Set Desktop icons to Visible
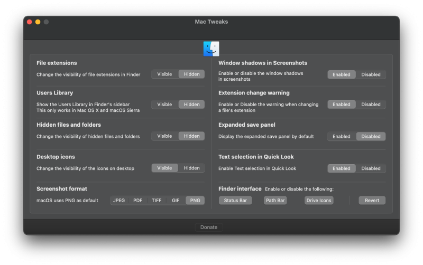Screen dimensions: 423x265 pyautogui.click(x=164, y=168)
